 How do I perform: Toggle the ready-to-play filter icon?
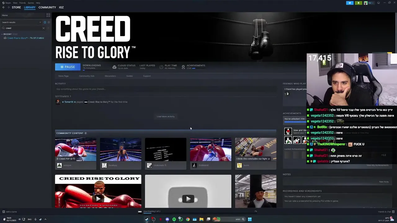[49, 22]
